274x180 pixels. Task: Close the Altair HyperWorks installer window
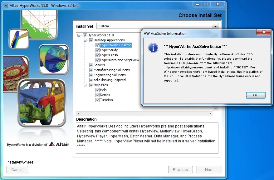(218, 4)
